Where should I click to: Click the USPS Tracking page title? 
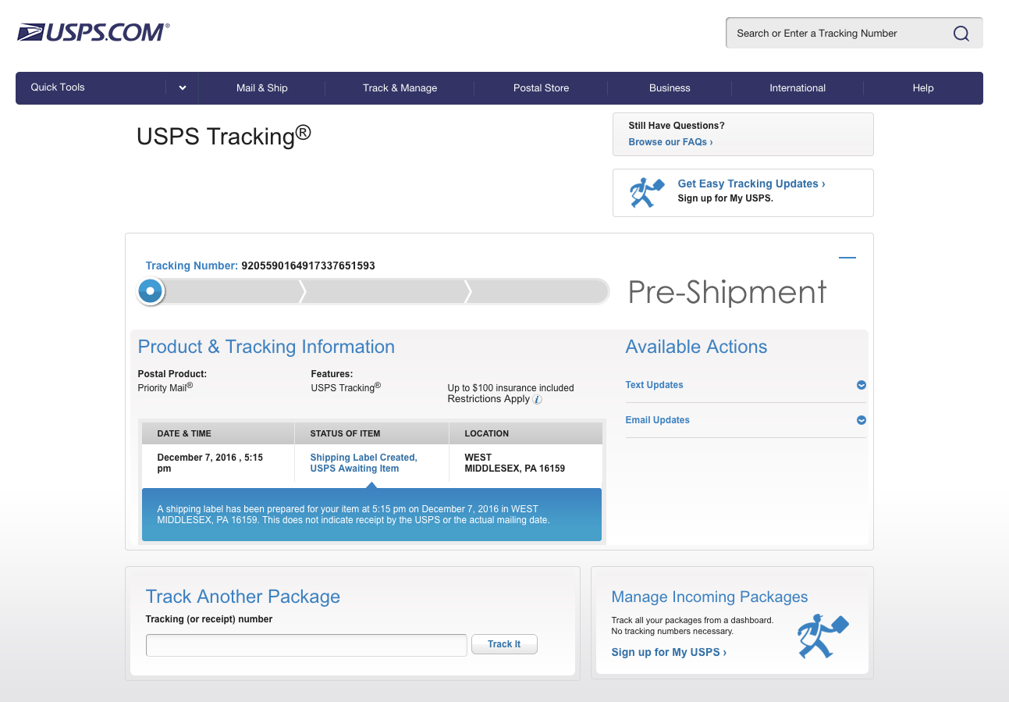(x=224, y=136)
